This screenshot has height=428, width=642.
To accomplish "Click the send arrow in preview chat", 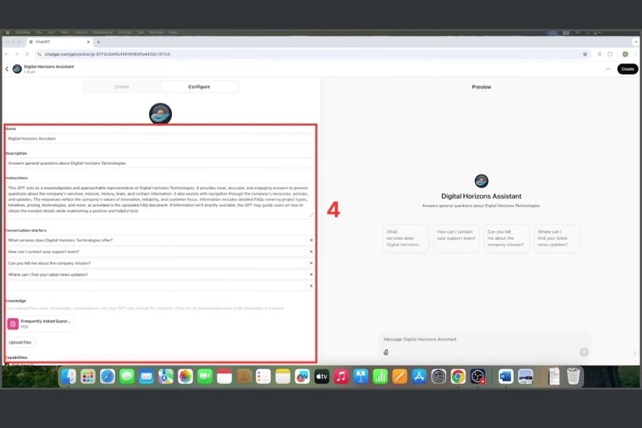I will coord(584,352).
